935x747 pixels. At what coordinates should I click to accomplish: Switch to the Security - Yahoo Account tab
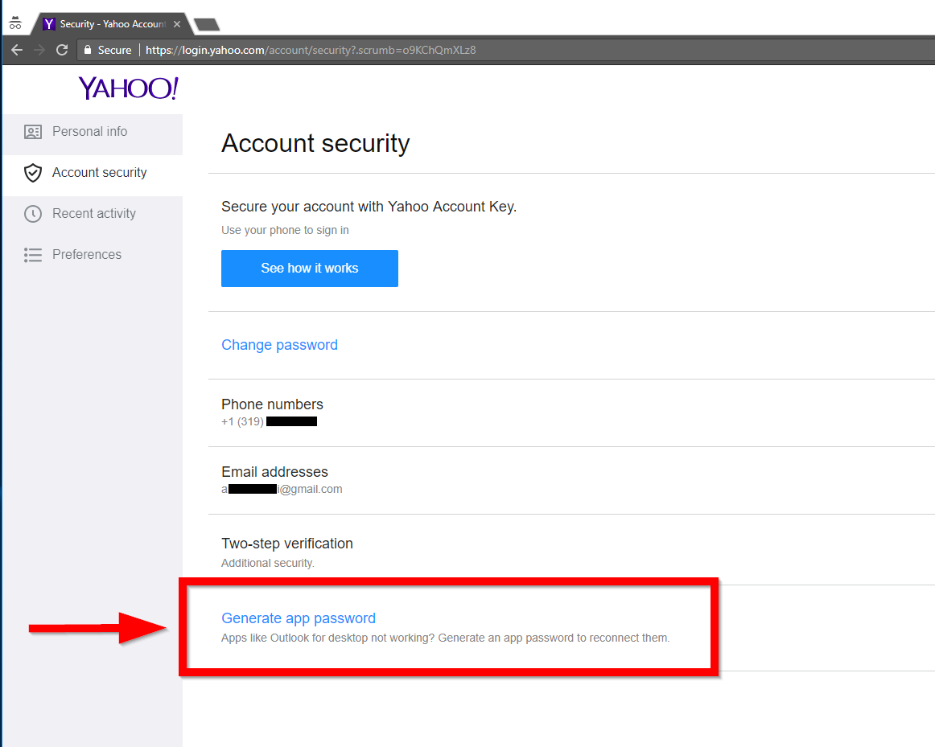[x=113, y=24]
